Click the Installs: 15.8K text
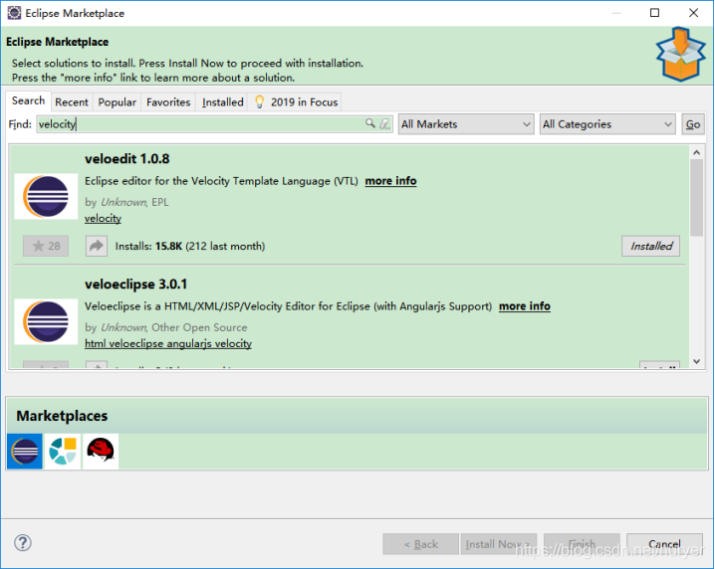This screenshot has width=715, height=569. [148, 246]
